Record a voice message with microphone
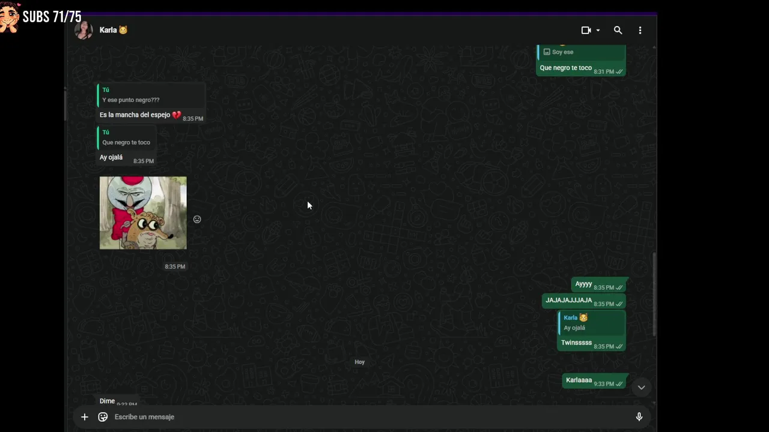The height and width of the screenshot is (432, 769). [639, 417]
